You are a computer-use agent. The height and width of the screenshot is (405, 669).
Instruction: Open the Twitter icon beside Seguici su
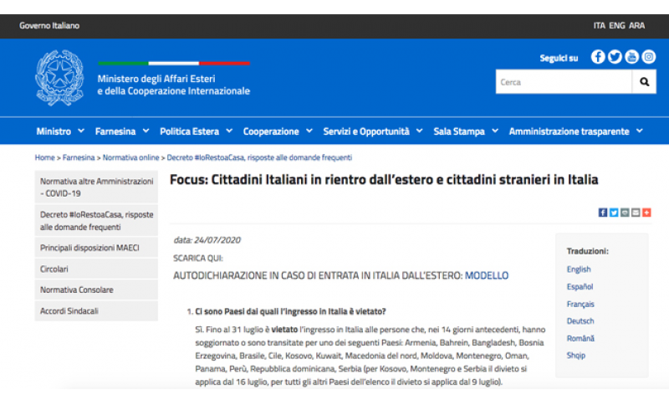pyautogui.click(x=615, y=57)
